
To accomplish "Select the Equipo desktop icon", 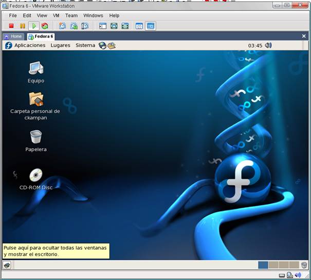I will [x=36, y=72].
